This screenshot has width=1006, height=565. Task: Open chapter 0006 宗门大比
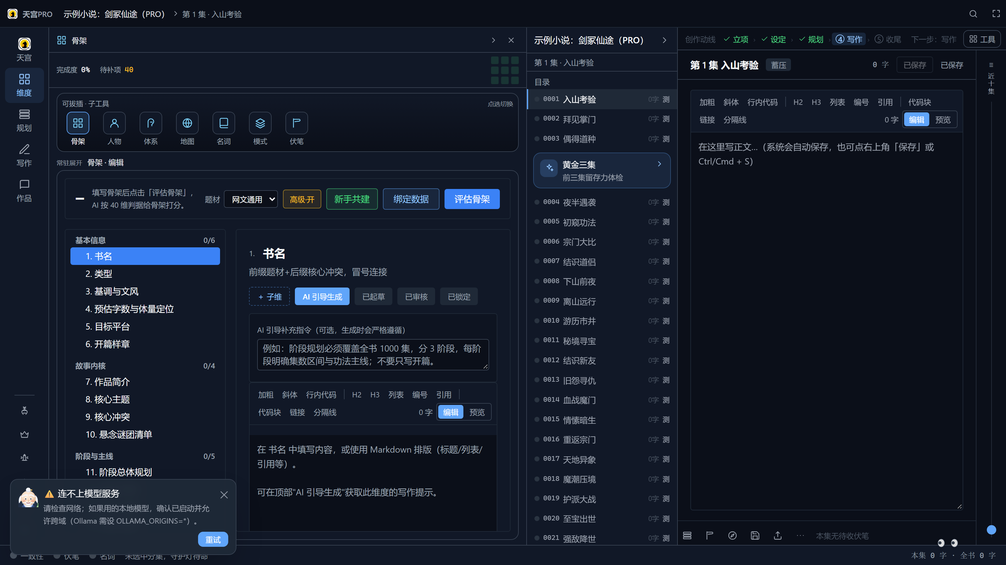click(x=602, y=242)
